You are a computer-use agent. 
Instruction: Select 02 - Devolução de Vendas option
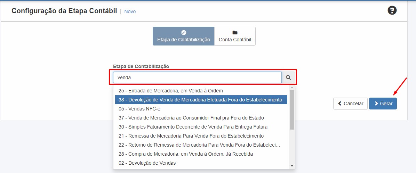(147, 163)
